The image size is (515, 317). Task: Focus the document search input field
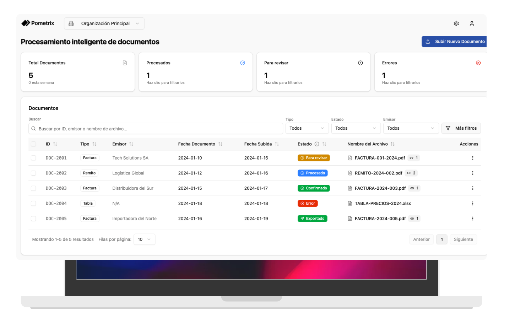click(156, 129)
